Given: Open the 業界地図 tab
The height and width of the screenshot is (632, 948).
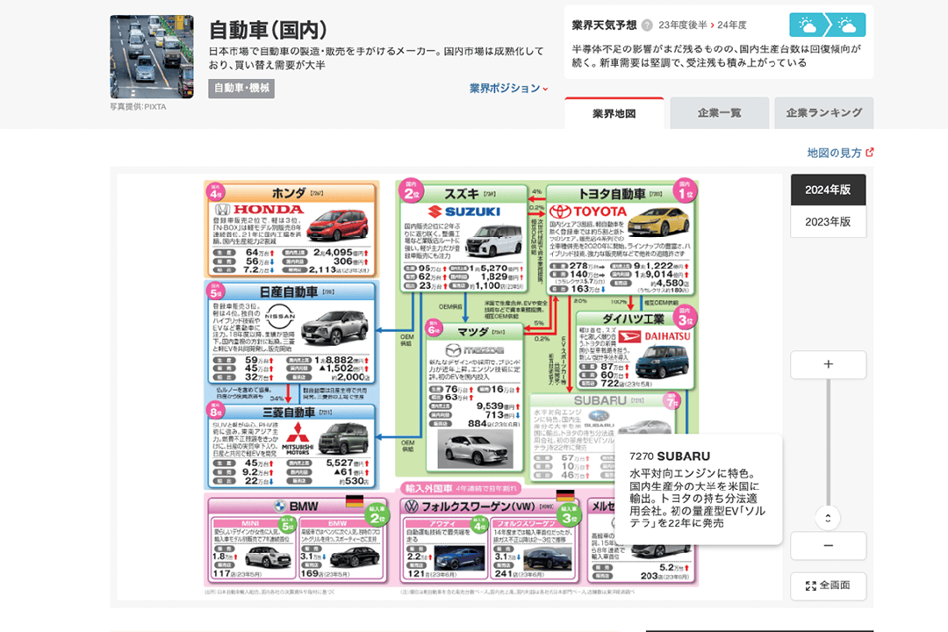Looking at the screenshot, I should point(614,113).
